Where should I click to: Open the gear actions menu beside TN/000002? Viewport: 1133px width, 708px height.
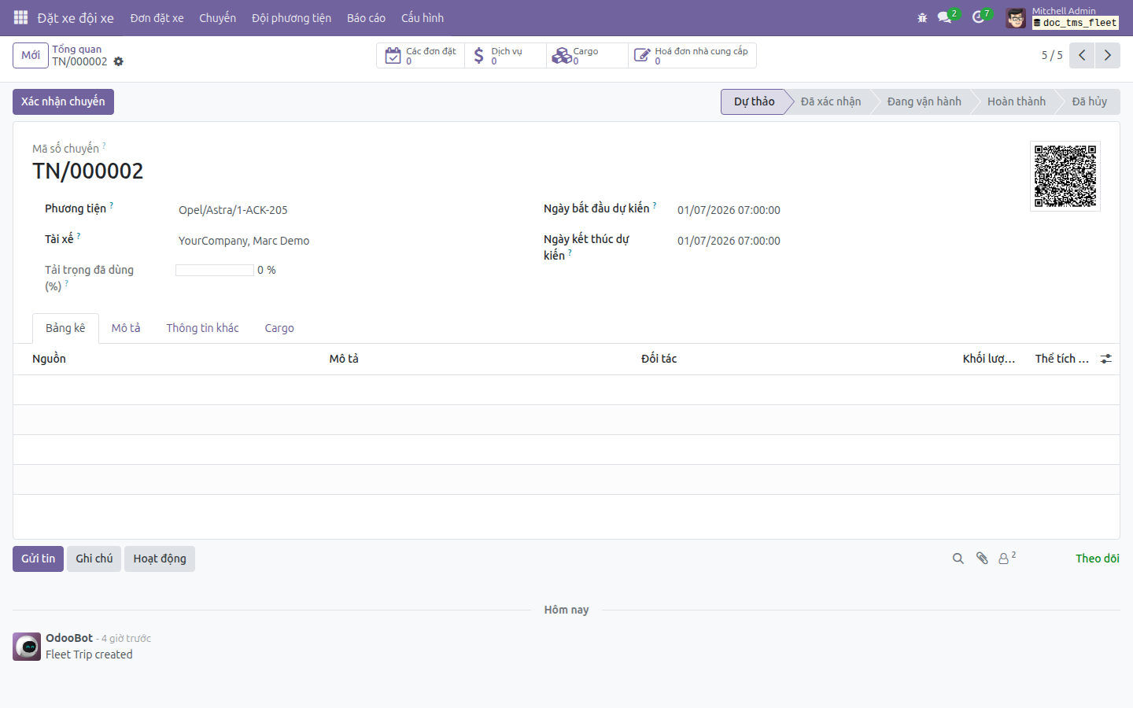point(119,61)
